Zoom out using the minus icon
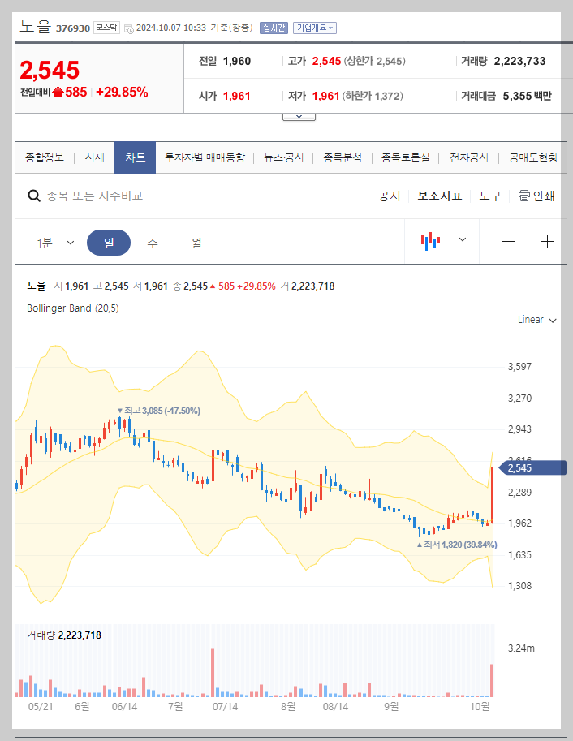Image resolution: width=573 pixels, height=741 pixels. (507, 241)
